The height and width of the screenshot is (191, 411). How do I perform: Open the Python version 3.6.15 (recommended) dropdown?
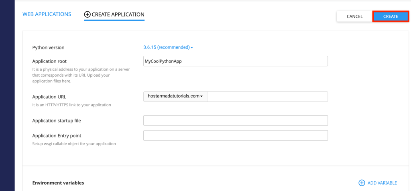tap(167, 47)
